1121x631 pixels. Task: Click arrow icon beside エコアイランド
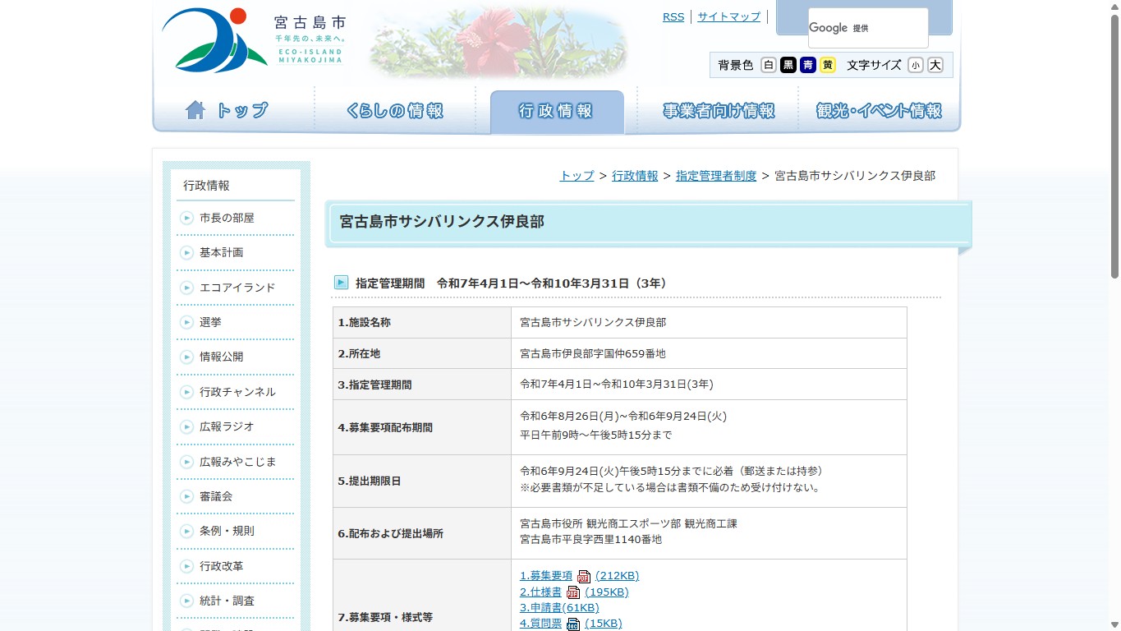[186, 288]
